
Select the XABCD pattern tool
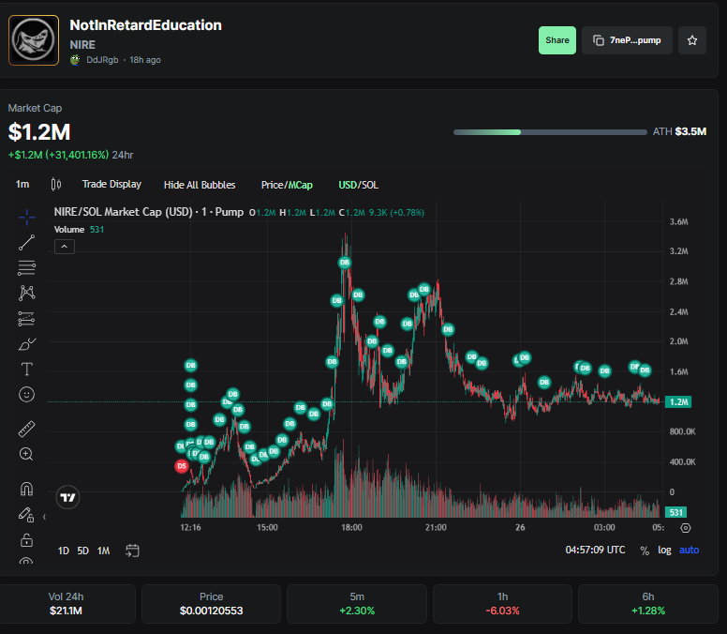[x=27, y=293]
